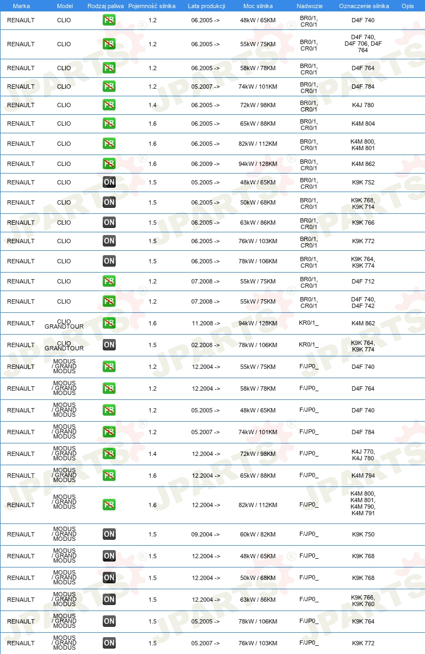Click diesel ON icon in Modus K9K 750 row
The image size is (425, 654).
point(109,534)
